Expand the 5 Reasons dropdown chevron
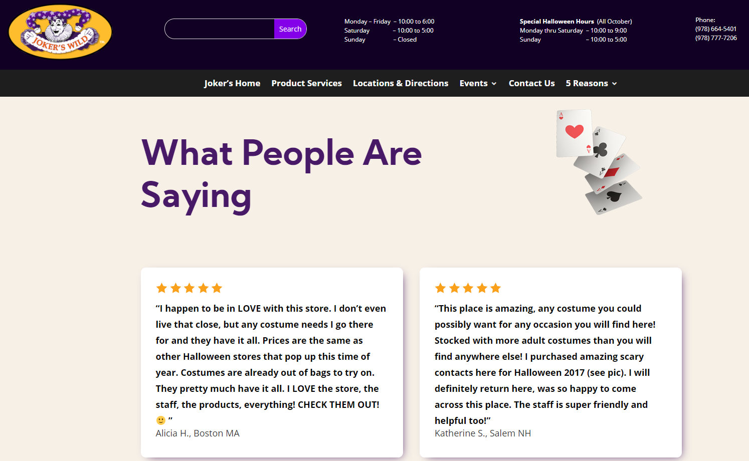The image size is (749, 461). coord(614,84)
